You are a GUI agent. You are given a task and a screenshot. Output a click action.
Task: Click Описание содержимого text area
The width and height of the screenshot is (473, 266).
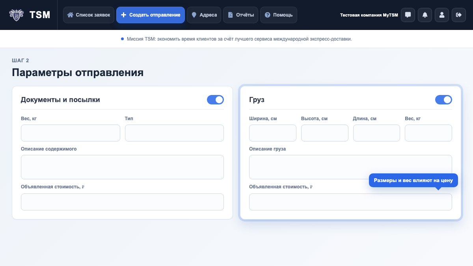pyautogui.click(x=122, y=167)
